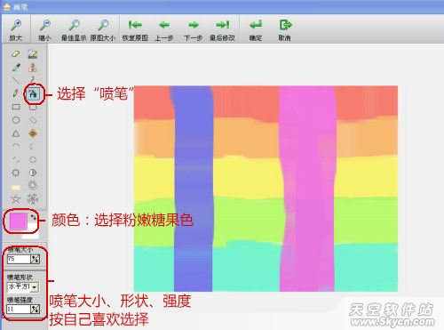
Task: Pick the rectangle shape tool
Action: (x=16, y=107)
